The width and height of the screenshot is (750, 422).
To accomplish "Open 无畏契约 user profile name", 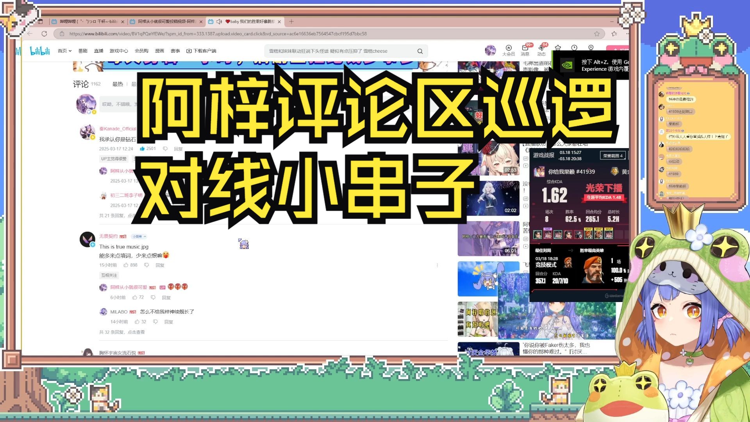I will [x=108, y=236].
